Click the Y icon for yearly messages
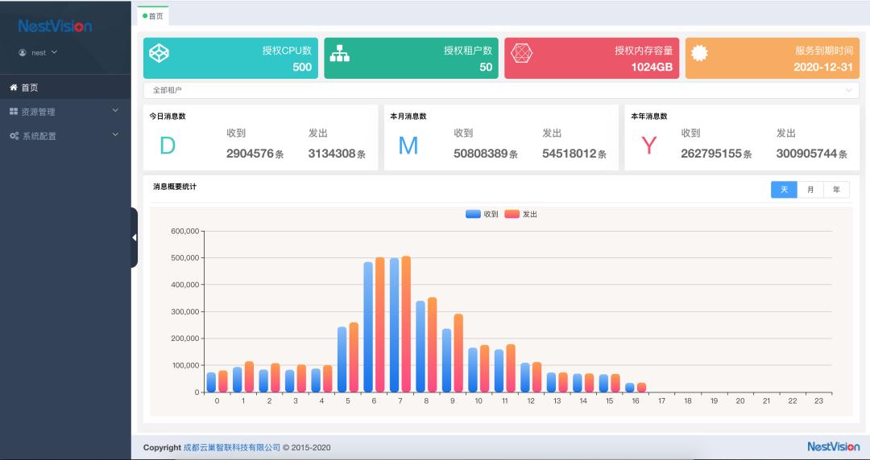 tap(648, 146)
